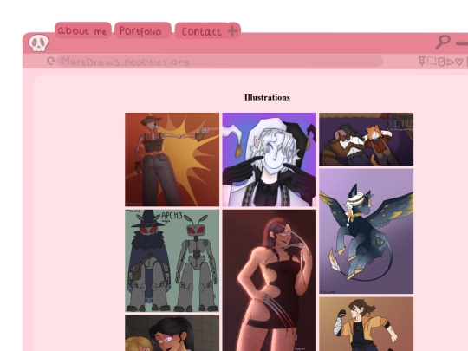Open the skeleton cowboy illustration
The height and width of the screenshot is (351, 468).
coord(172,159)
